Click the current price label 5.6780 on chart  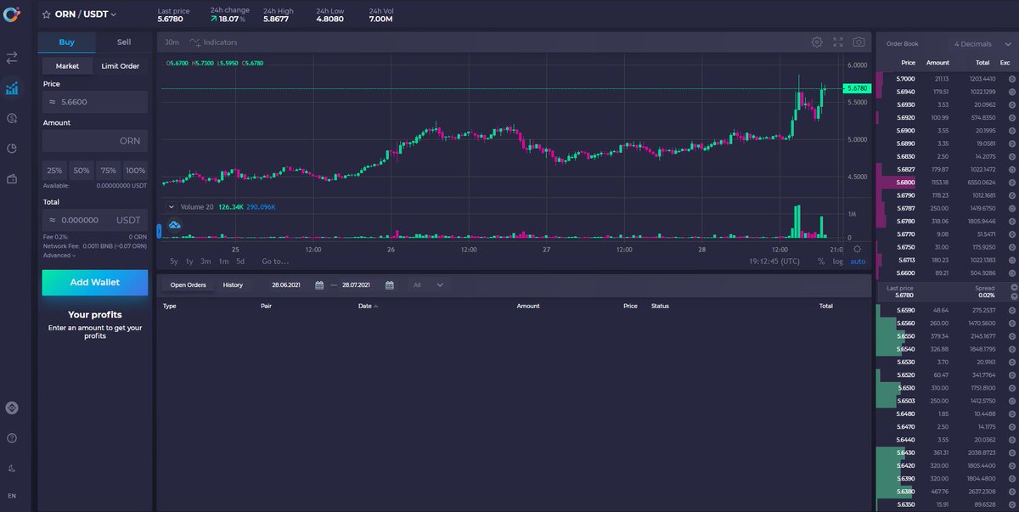point(856,88)
